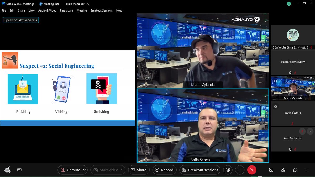This screenshot has width=315, height=177.
Task: Click mute button on Alec McBarnet tile
Action: coord(302,131)
